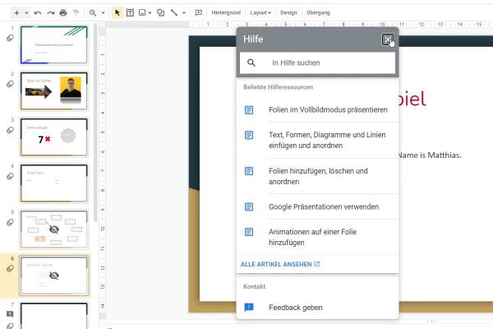Click the search magnifier in Hilfe

pyautogui.click(x=251, y=63)
